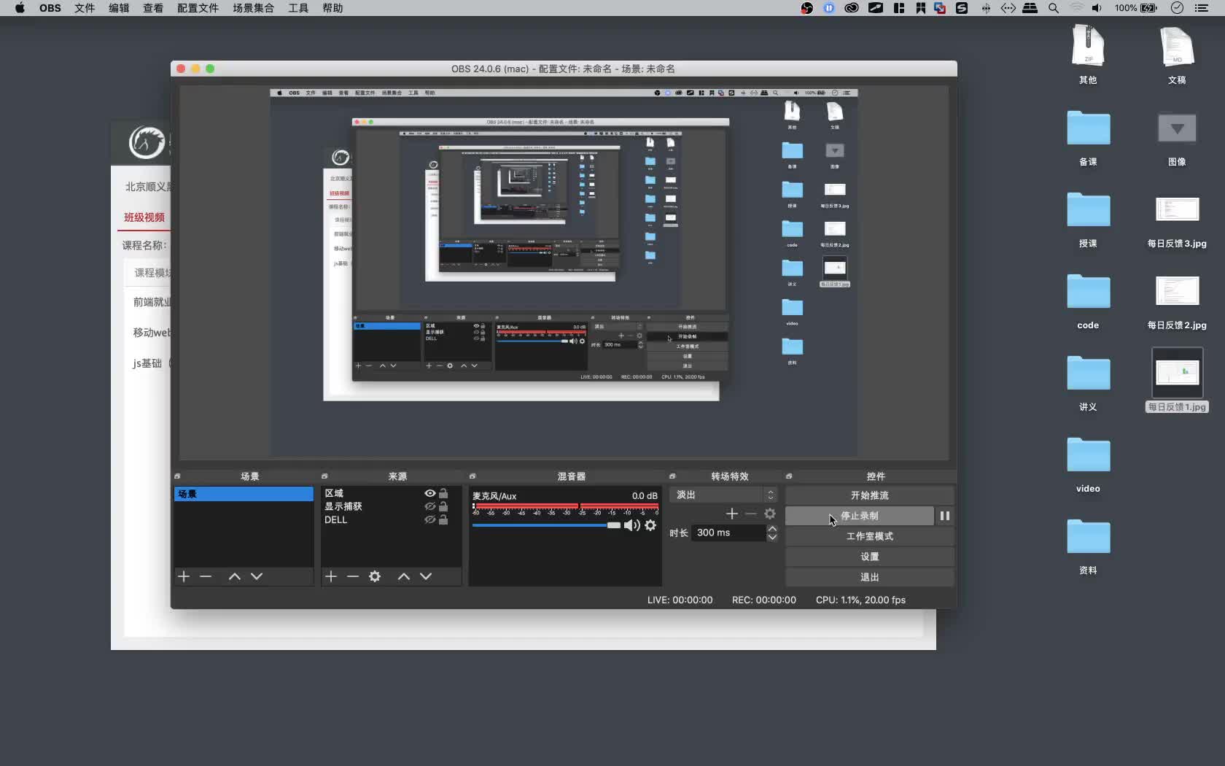Open transition properties with the gear icon
The width and height of the screenshot is (1225, 766).
tap(770, 514)
